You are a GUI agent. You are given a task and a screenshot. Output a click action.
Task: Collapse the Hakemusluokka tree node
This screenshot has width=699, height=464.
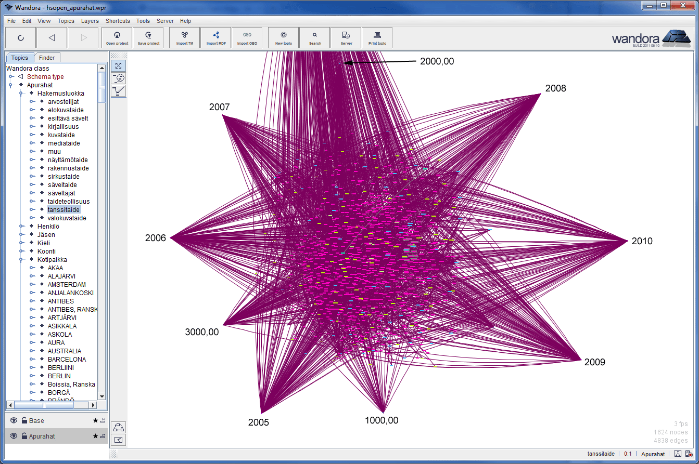pyautogui.click(x=21, y=94)
